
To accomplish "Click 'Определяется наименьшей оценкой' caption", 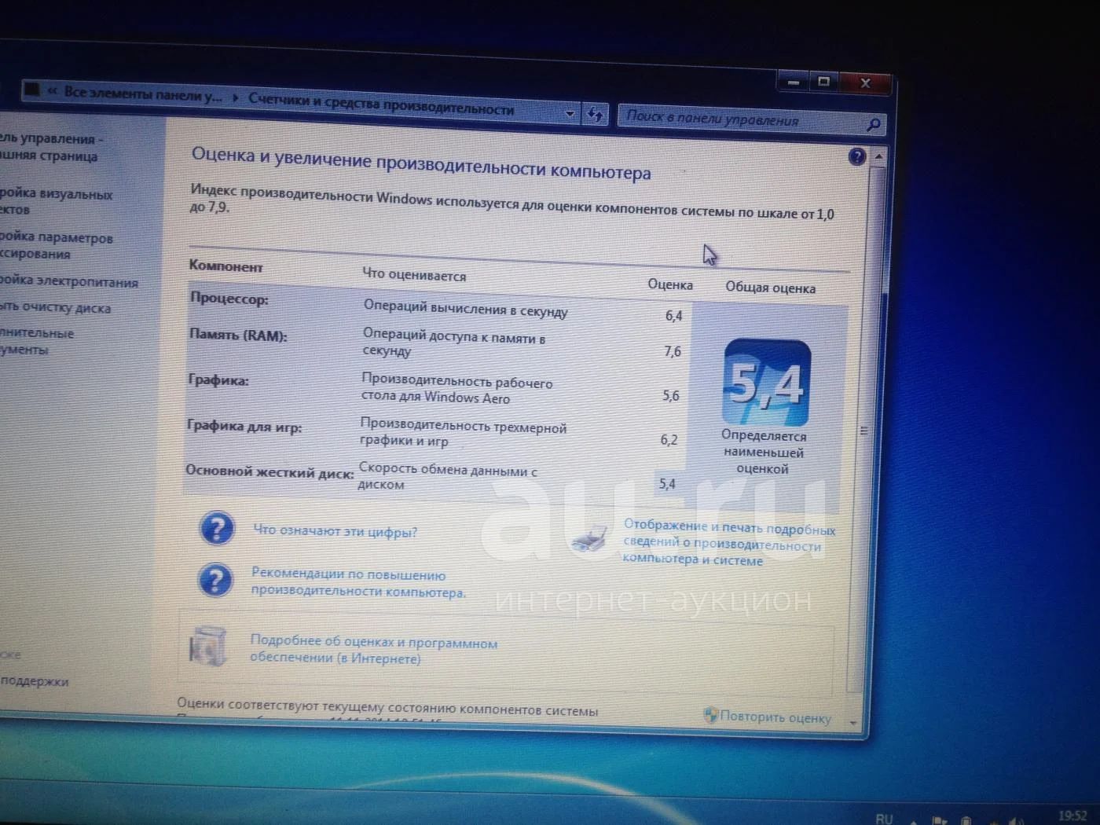I will coord(763,452).
